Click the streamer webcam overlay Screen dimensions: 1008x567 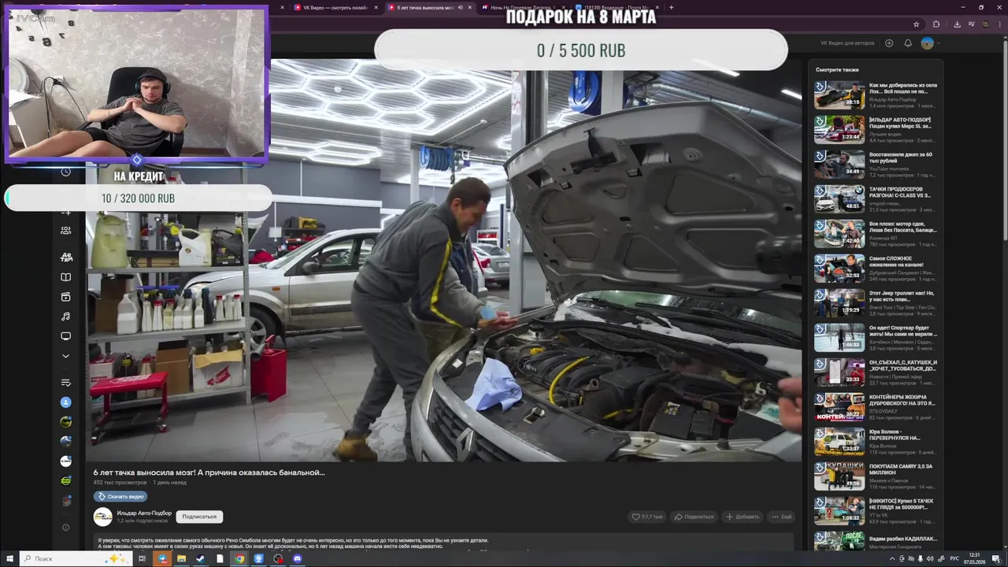click(x=137, y=83)
